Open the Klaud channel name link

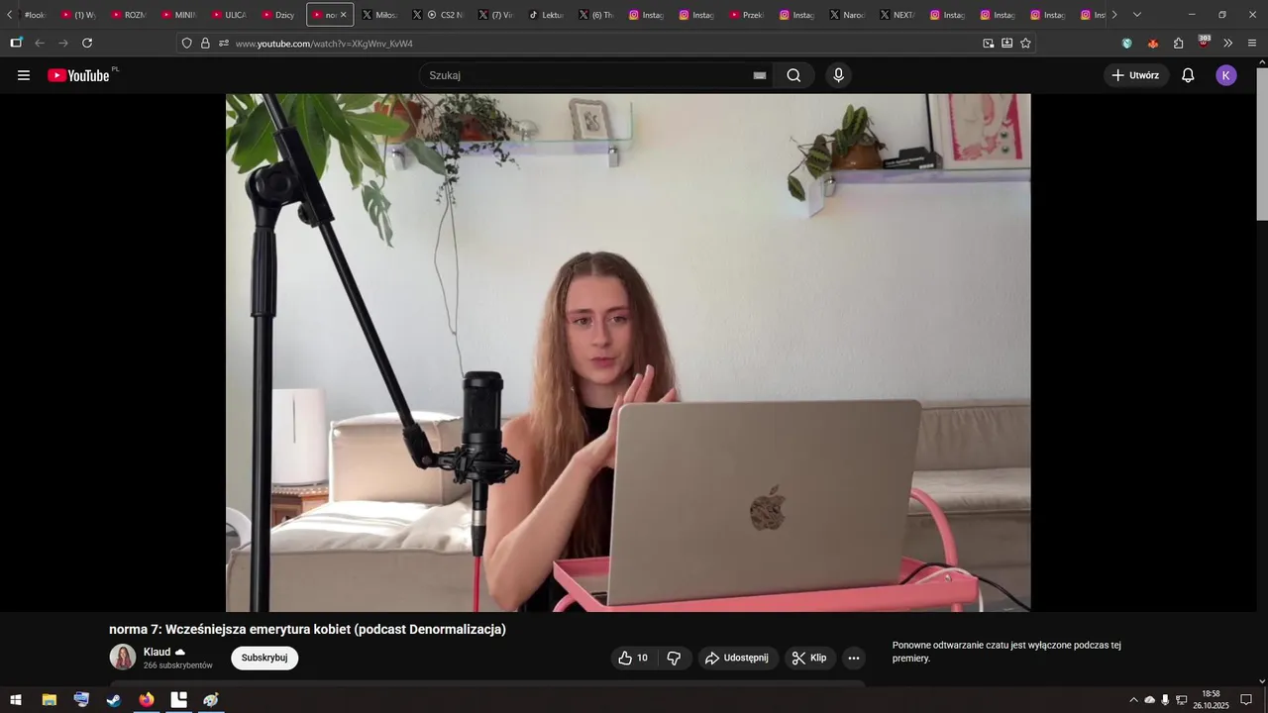coord(157,652)
